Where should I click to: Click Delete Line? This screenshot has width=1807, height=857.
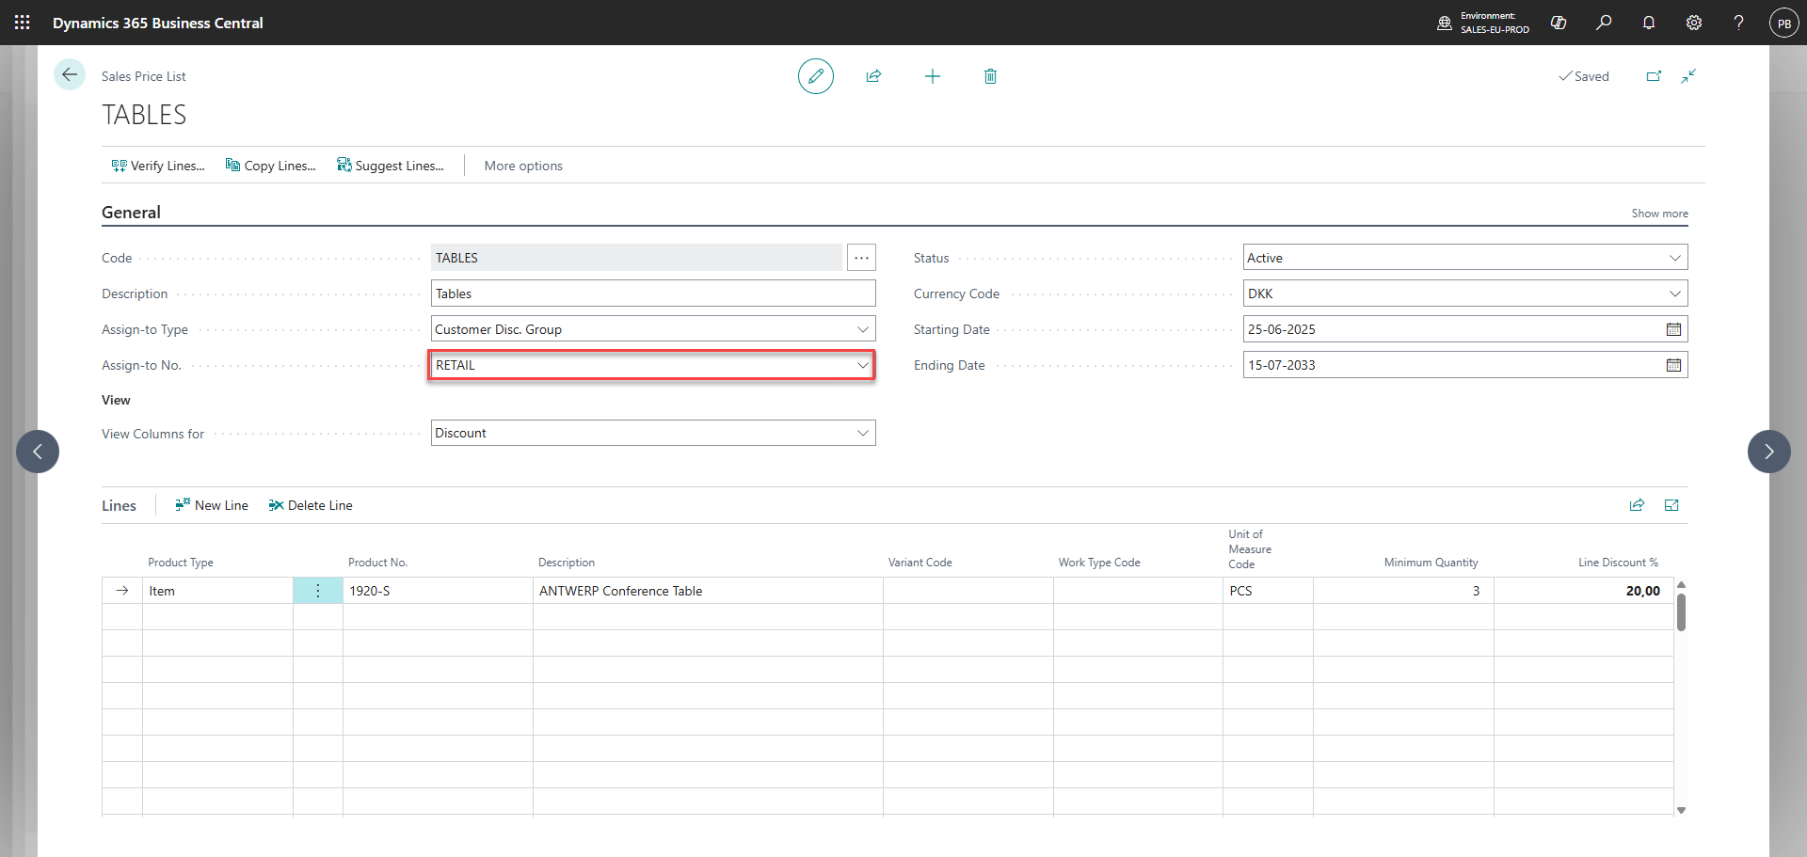(311, 505)
